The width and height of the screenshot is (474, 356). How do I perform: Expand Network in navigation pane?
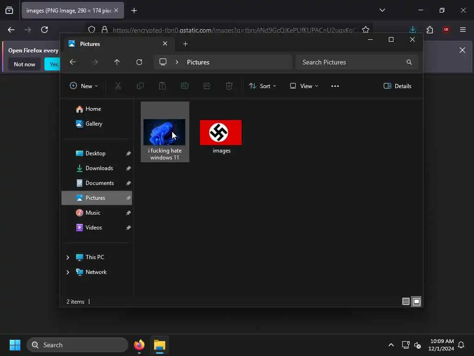pos(68,272)
